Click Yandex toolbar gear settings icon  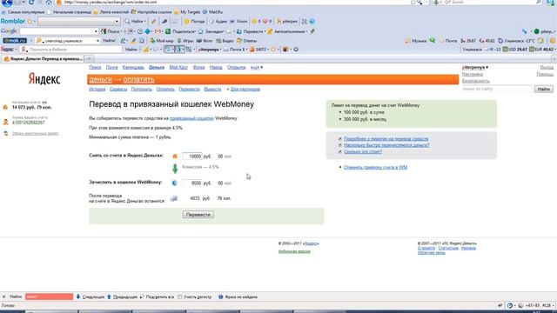(x=296, y=50)
